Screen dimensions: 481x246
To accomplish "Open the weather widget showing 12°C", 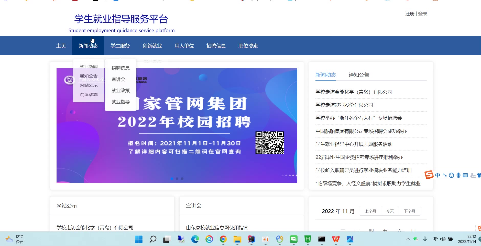I will click(x=15, y=239).
